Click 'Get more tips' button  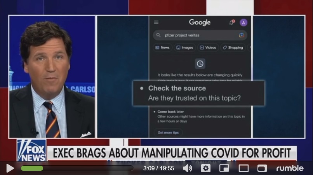[168, 132]
